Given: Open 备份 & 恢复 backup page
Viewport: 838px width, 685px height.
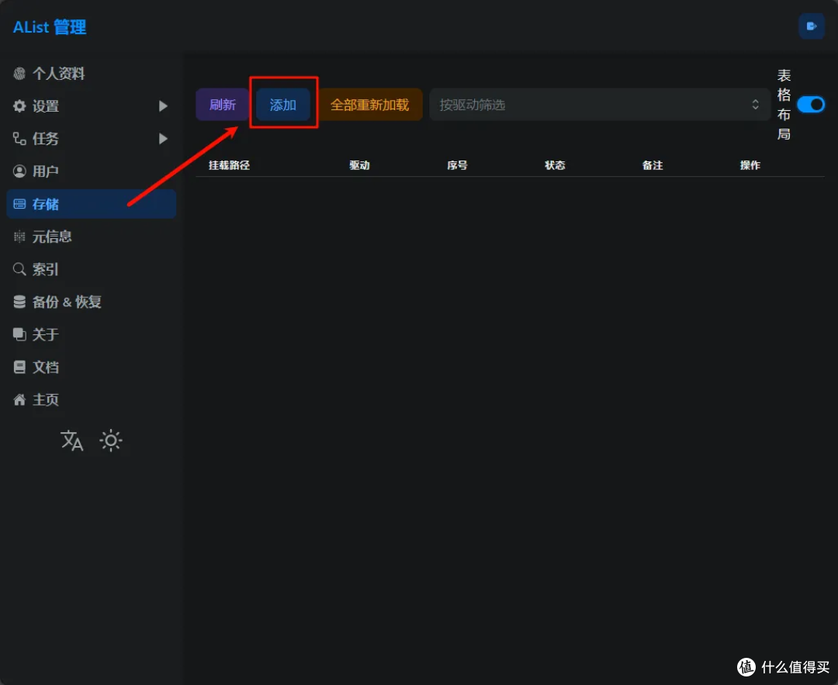Looking at the screenshot, I should pos(92,302).
